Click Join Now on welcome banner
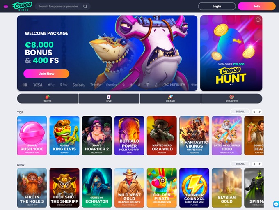 (x=46, y=74)
